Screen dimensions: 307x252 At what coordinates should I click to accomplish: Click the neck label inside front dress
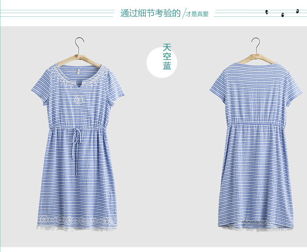coord(79,72)
